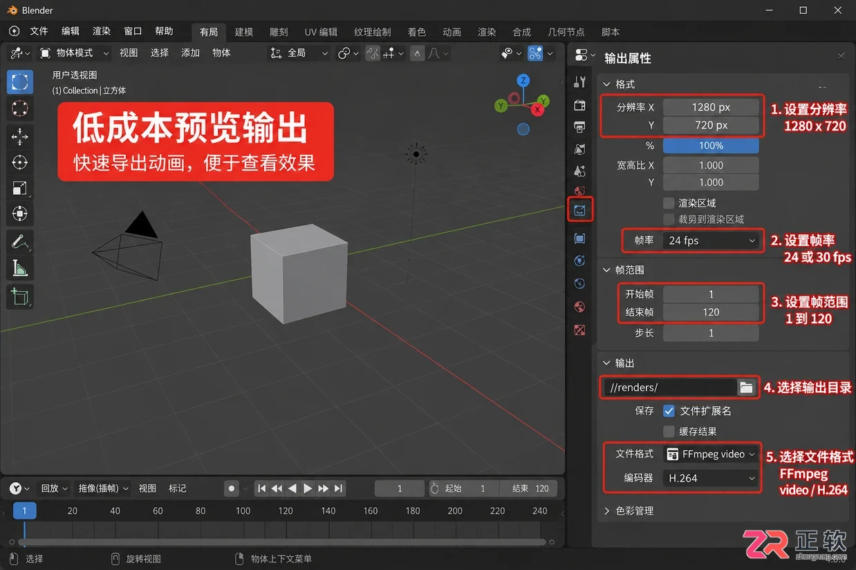The width and height of the screenshot is (856, 570).
Task: Click the blue Z axis on navigation gizmo
Action: [x=523, y=81]
